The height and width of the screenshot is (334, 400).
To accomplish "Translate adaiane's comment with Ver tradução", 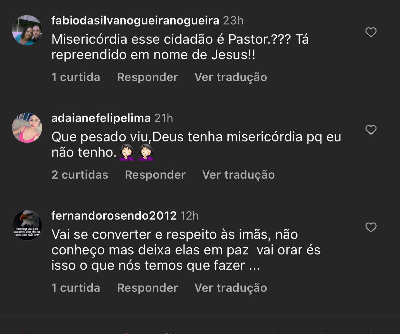I will (238, 174).
